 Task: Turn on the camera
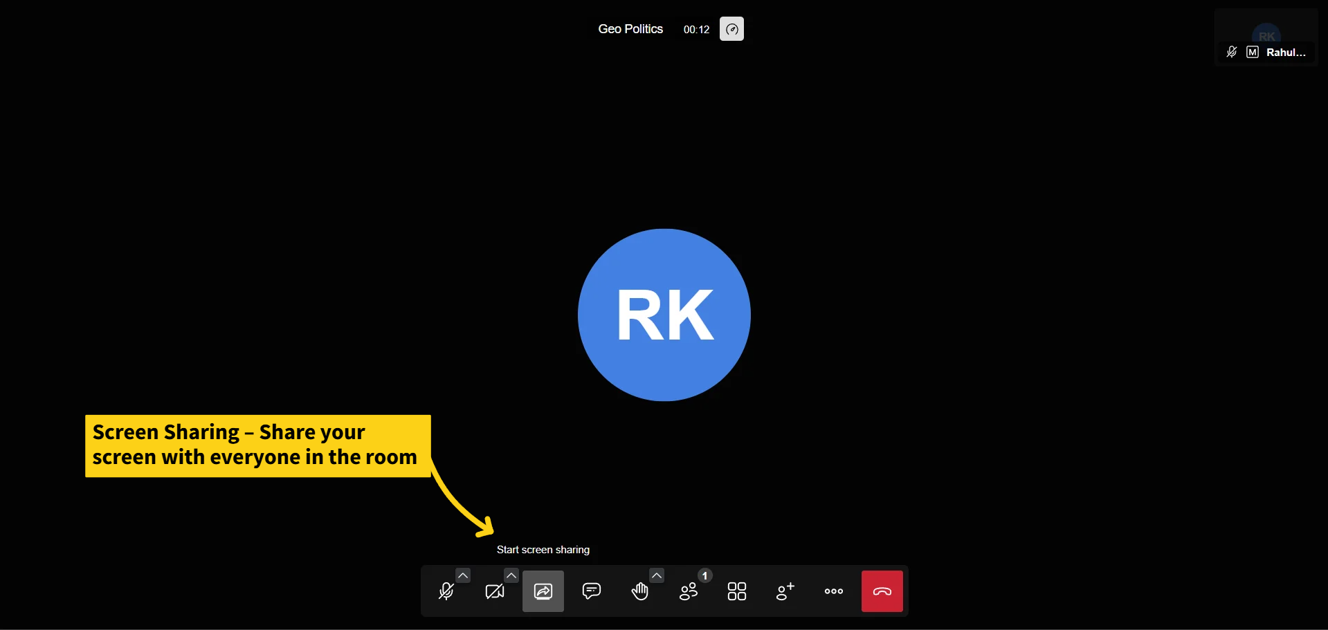tap(495, 592)
